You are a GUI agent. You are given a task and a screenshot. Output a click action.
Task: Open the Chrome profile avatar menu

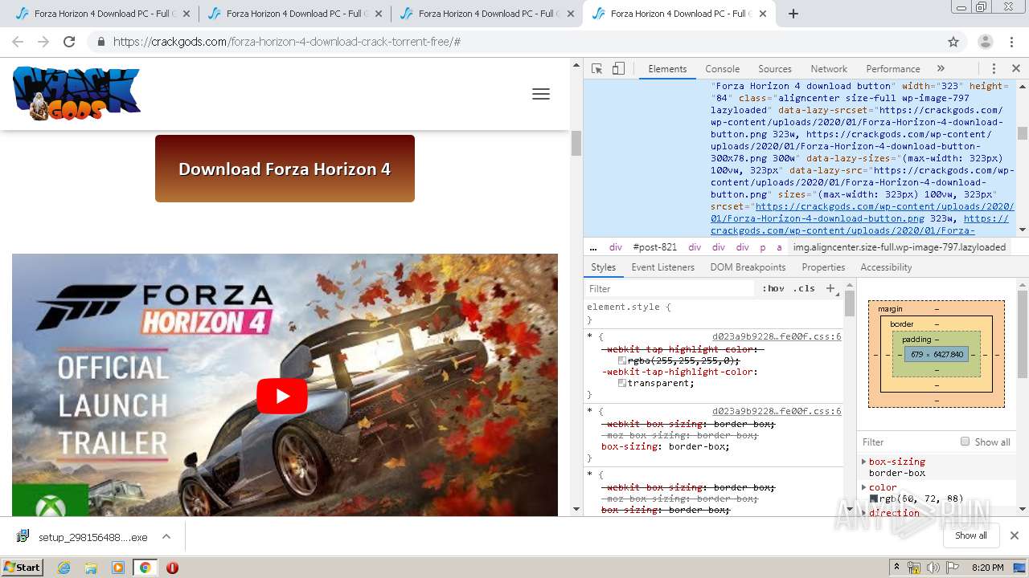point(986,42)
